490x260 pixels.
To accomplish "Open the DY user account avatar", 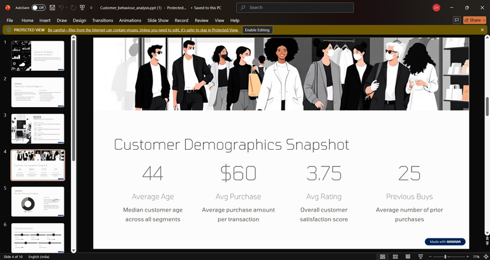I will pyautogui.click(x=436, y=8).
